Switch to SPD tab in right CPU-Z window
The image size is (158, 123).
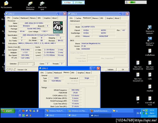coord(102,18)
